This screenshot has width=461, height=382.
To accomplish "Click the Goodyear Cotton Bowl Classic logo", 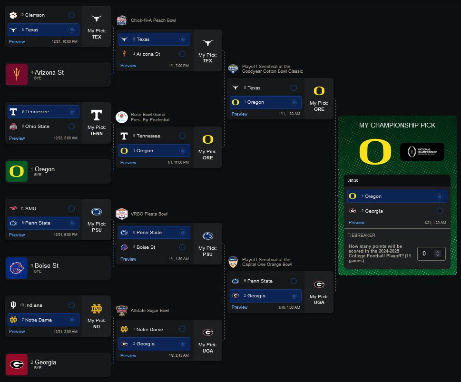I will [x=233, y=69].
